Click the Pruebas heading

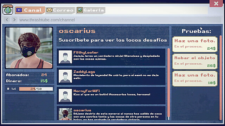pos(197,31)
